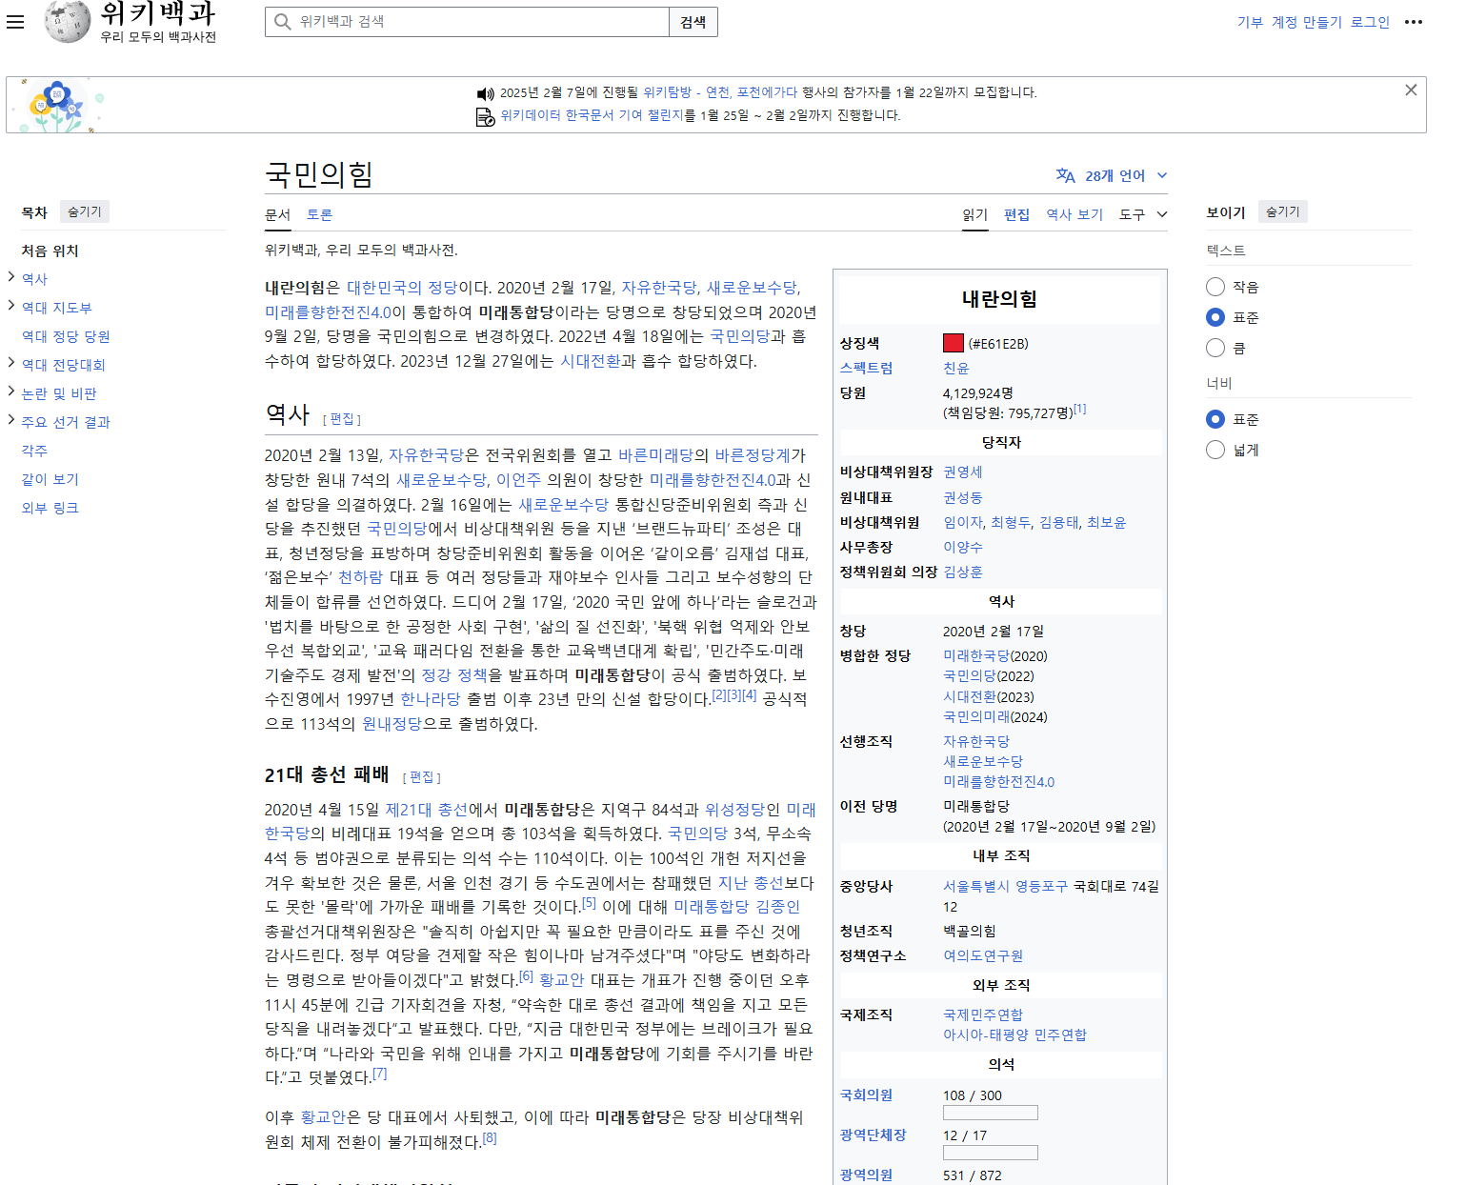Image resolution: width=1466 pixels, height=1185 pixels.
Task: Expand the 주요 선거 결과 contents section
Action: (x=11, y=420)
